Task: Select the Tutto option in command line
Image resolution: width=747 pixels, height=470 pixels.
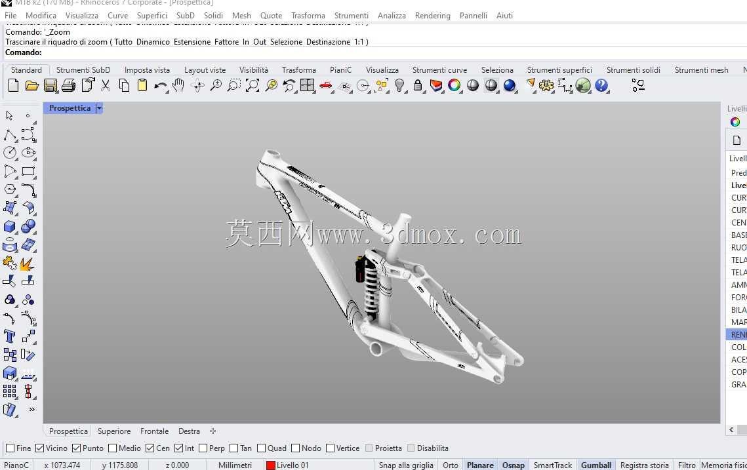Action: [123, 42]
